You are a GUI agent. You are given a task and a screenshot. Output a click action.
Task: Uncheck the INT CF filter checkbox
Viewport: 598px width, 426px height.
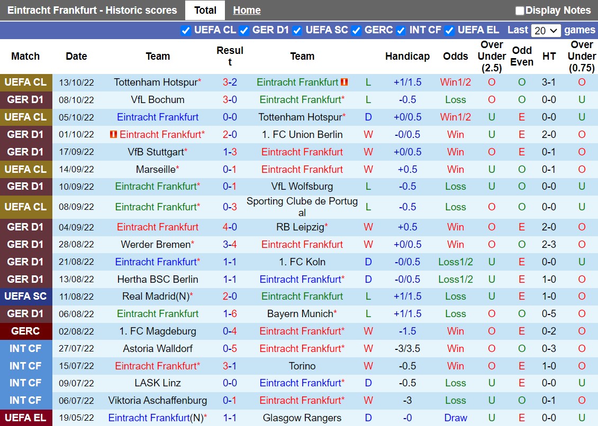401,31
